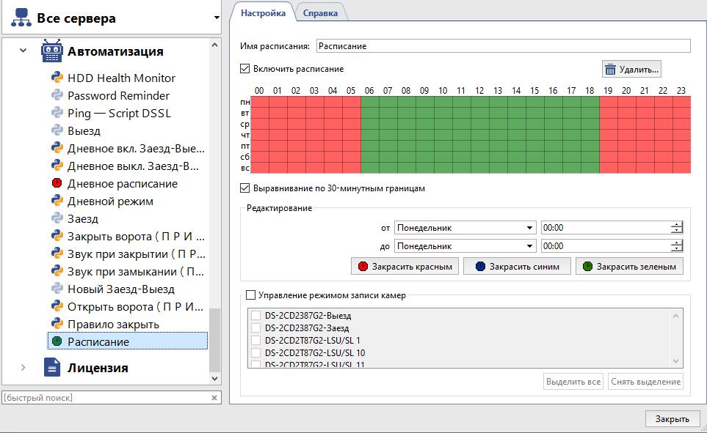Enable Управление режимом записи камер checkbox

pos(251,296)
